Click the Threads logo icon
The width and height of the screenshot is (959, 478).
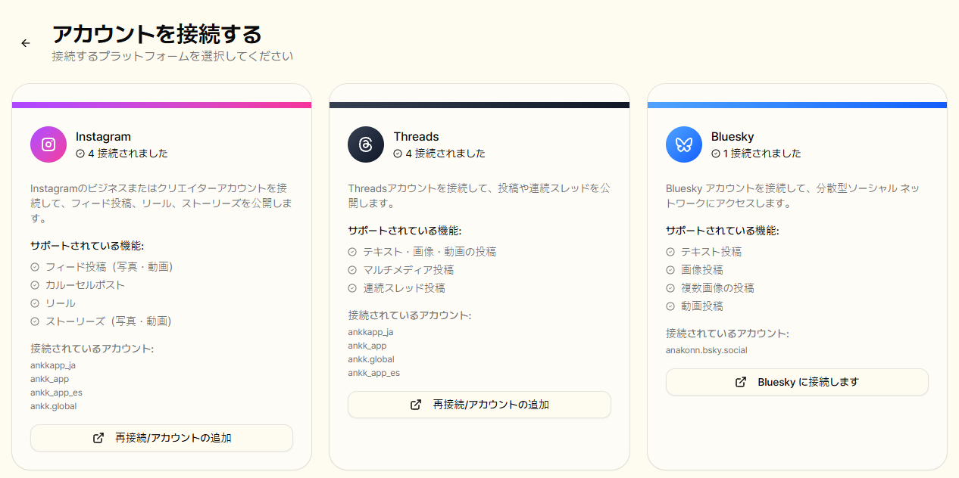(366, 144)
